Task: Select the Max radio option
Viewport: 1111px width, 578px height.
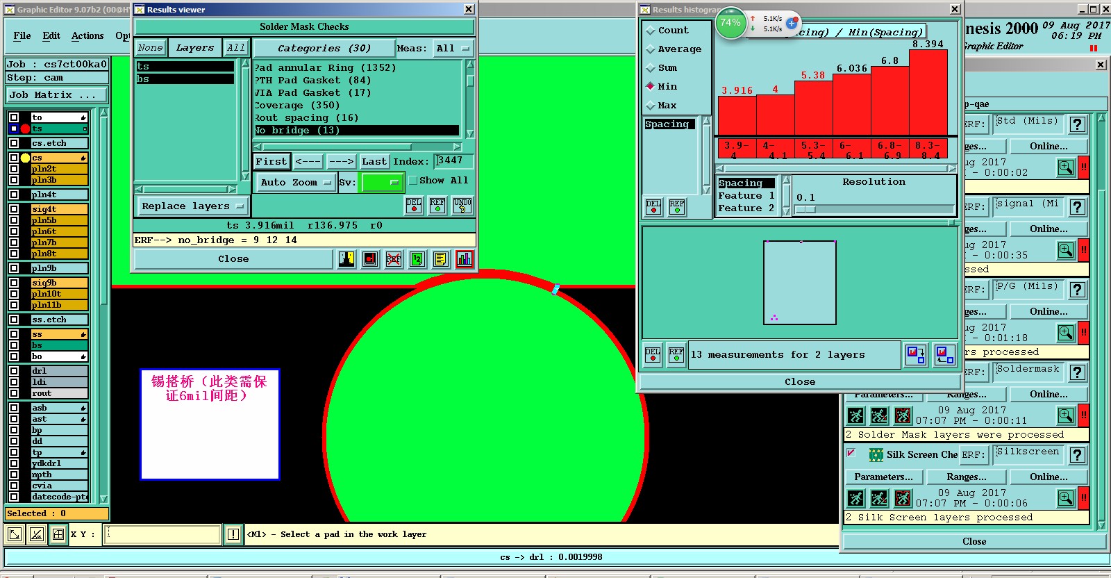Action: click(651, 106)
